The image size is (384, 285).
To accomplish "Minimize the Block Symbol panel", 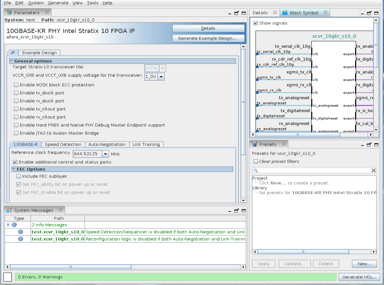I will 362,13.
